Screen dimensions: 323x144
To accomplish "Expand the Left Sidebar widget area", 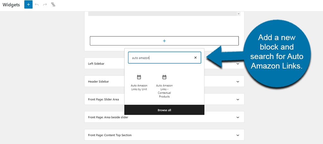I will [238, 63].
